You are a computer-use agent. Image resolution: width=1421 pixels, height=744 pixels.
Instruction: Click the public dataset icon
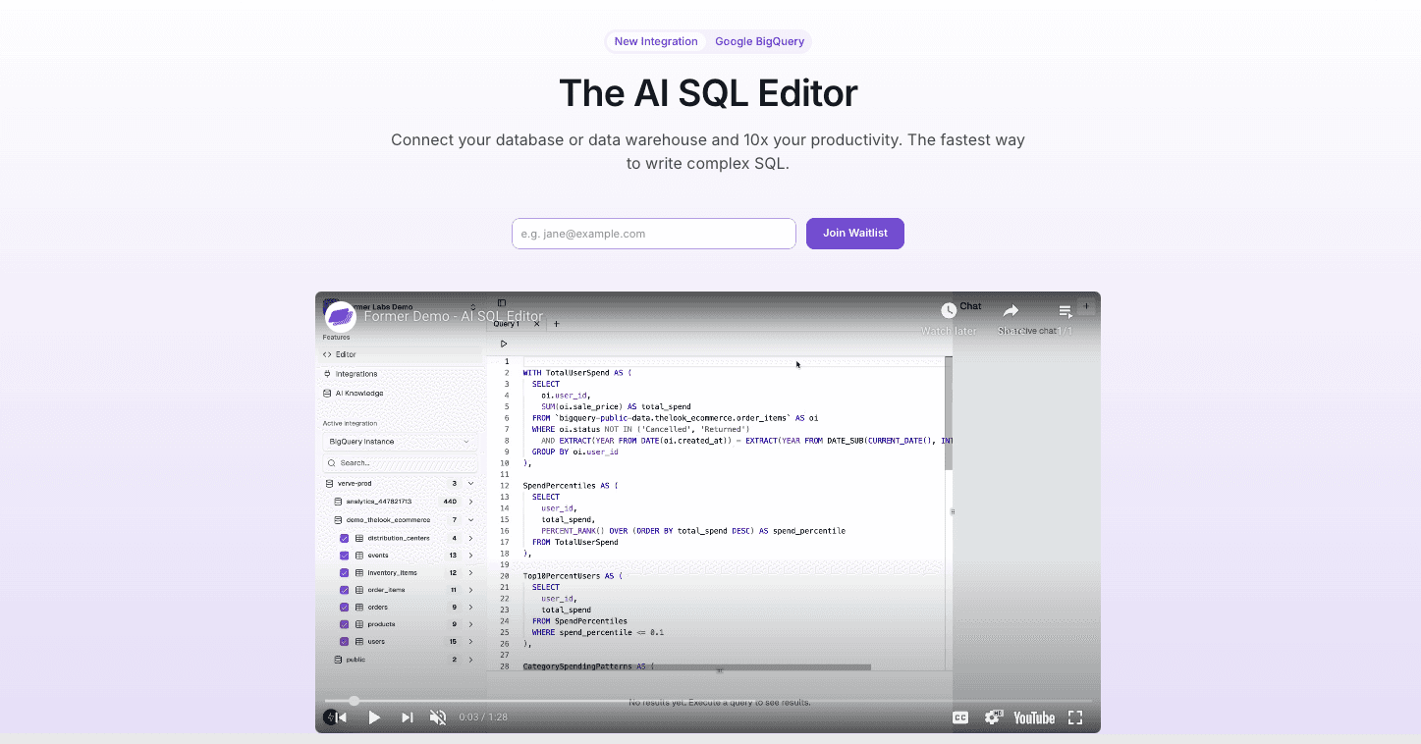click(338, 660)
